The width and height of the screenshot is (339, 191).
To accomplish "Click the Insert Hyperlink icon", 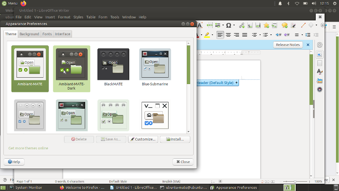I will (242, 25).
